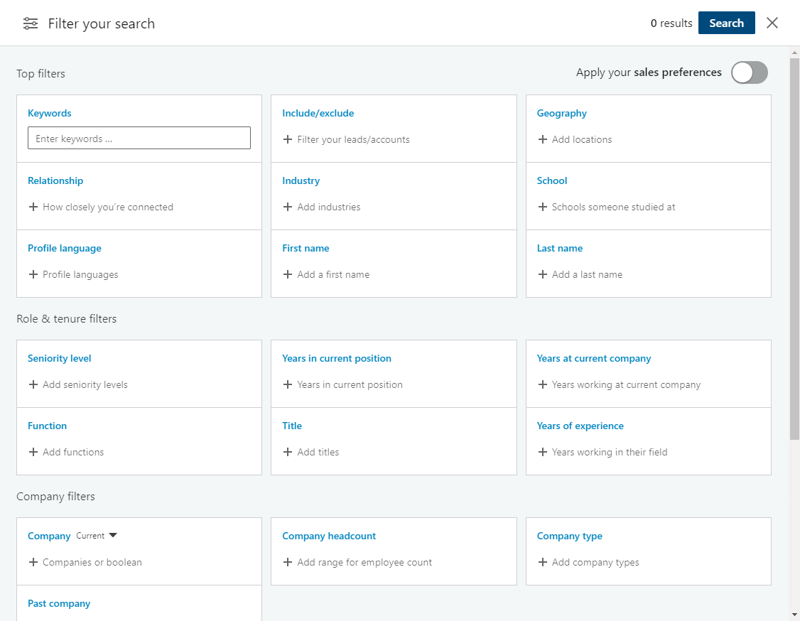Click the Companies or boolean text

(92, 562)
